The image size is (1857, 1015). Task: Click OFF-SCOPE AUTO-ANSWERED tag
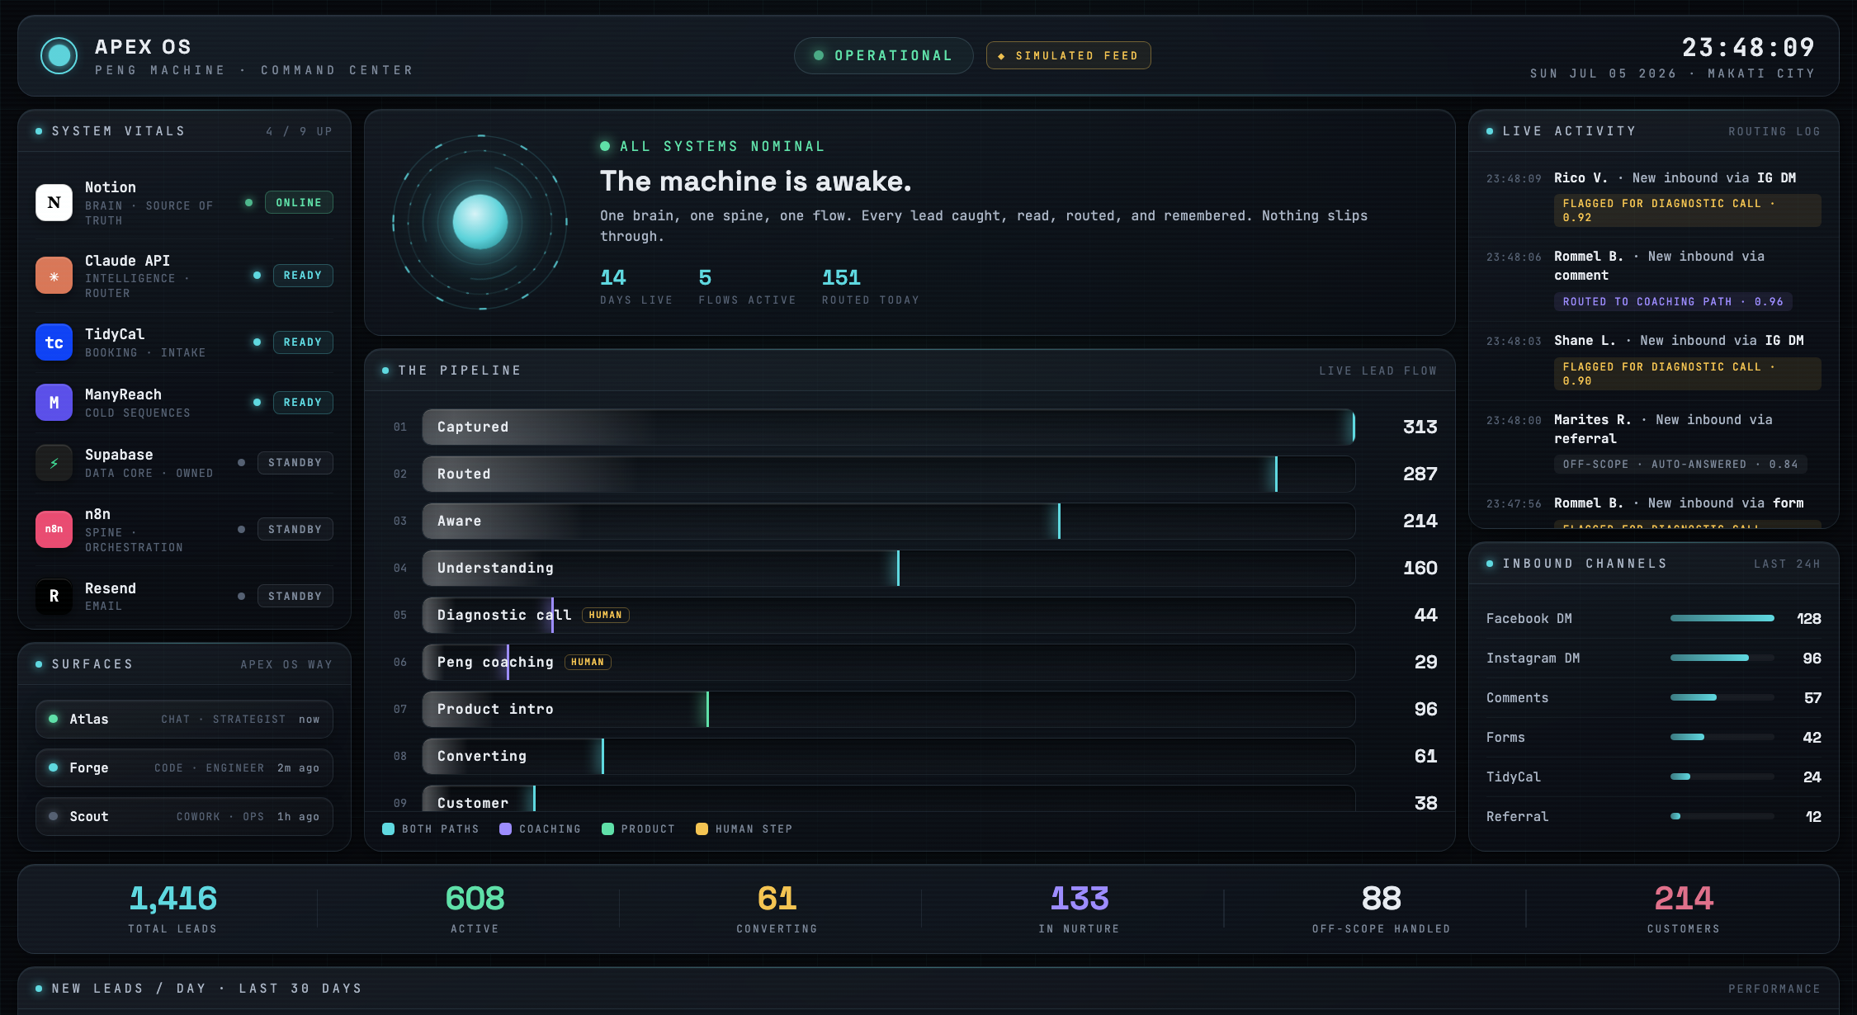1680,464
